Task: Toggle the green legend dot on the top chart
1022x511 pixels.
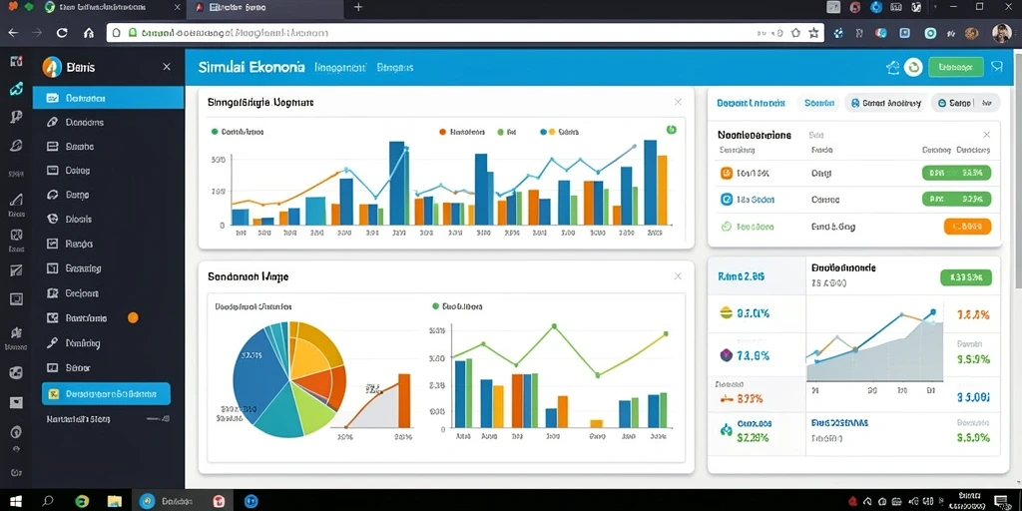Action: [x=215, y=132]
